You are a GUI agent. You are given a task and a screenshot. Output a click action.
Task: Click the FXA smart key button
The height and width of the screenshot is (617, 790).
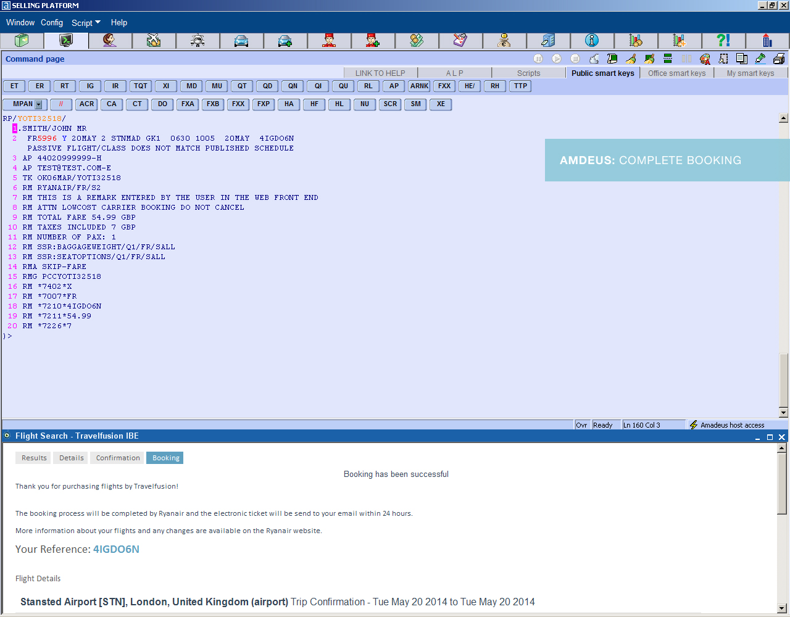(x=188, y=104)
